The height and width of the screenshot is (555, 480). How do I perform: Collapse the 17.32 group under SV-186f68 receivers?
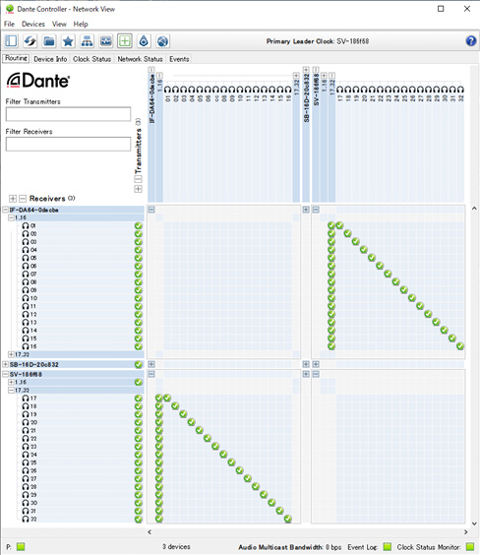[x=12, y=390]
